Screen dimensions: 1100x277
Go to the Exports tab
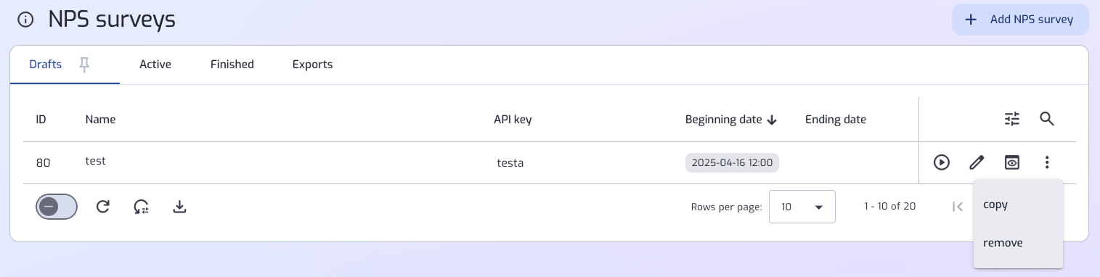312,65
